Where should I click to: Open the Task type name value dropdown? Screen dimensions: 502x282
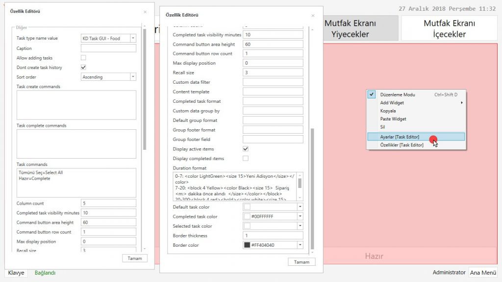click(x=133, y=38)
